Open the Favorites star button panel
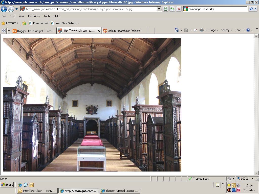Image resolution: width=259 pixels, height=194 pixels. pyautogui.click(x=10, y=23)
